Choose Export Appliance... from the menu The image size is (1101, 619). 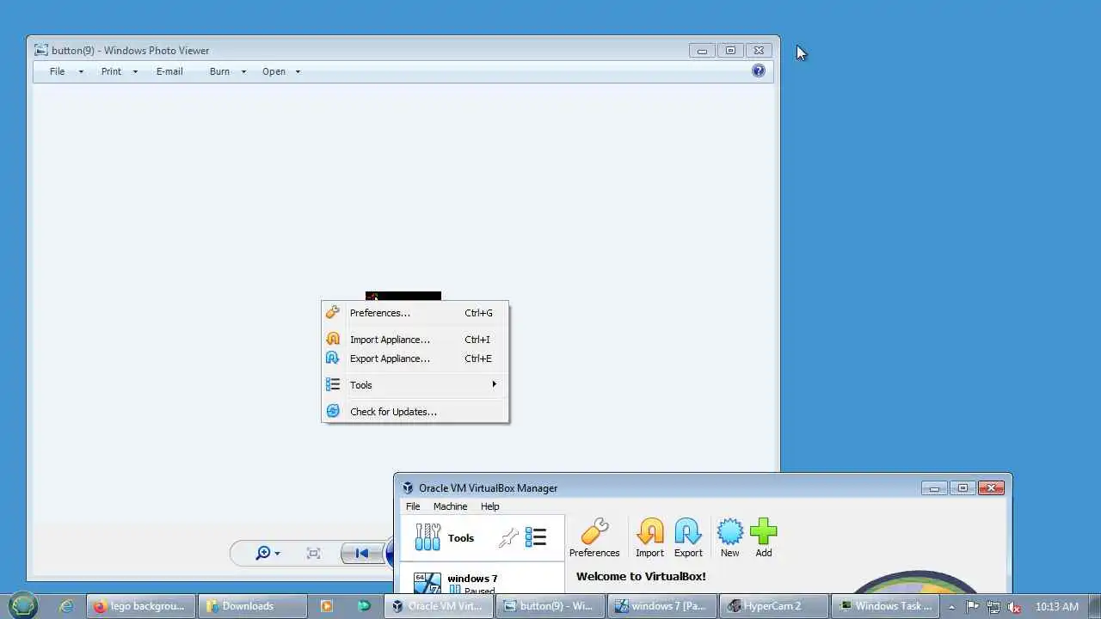tap(415, 359)
